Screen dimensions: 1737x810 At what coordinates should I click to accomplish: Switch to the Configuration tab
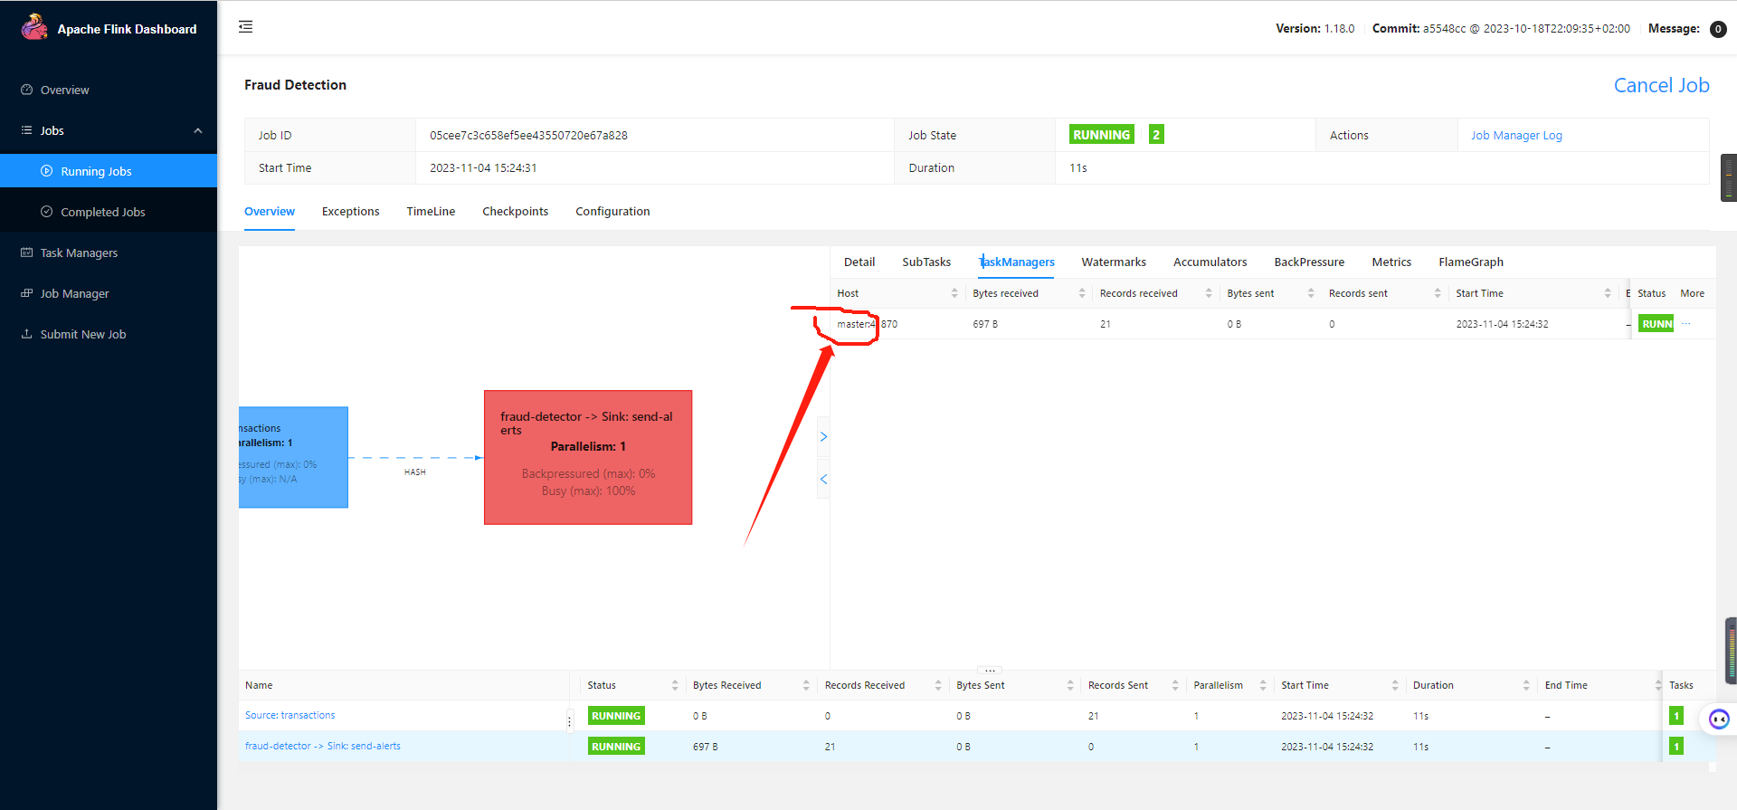click(612, 212)
